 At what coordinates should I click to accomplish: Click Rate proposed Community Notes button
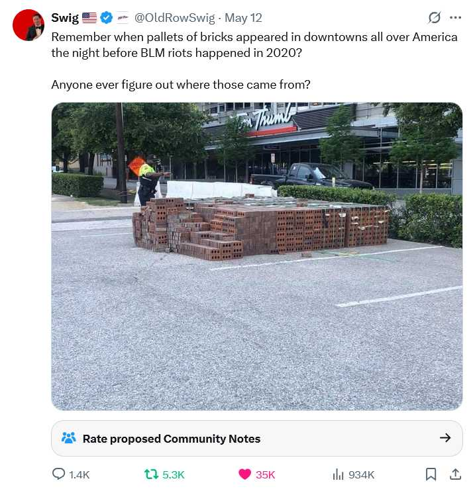257,438
